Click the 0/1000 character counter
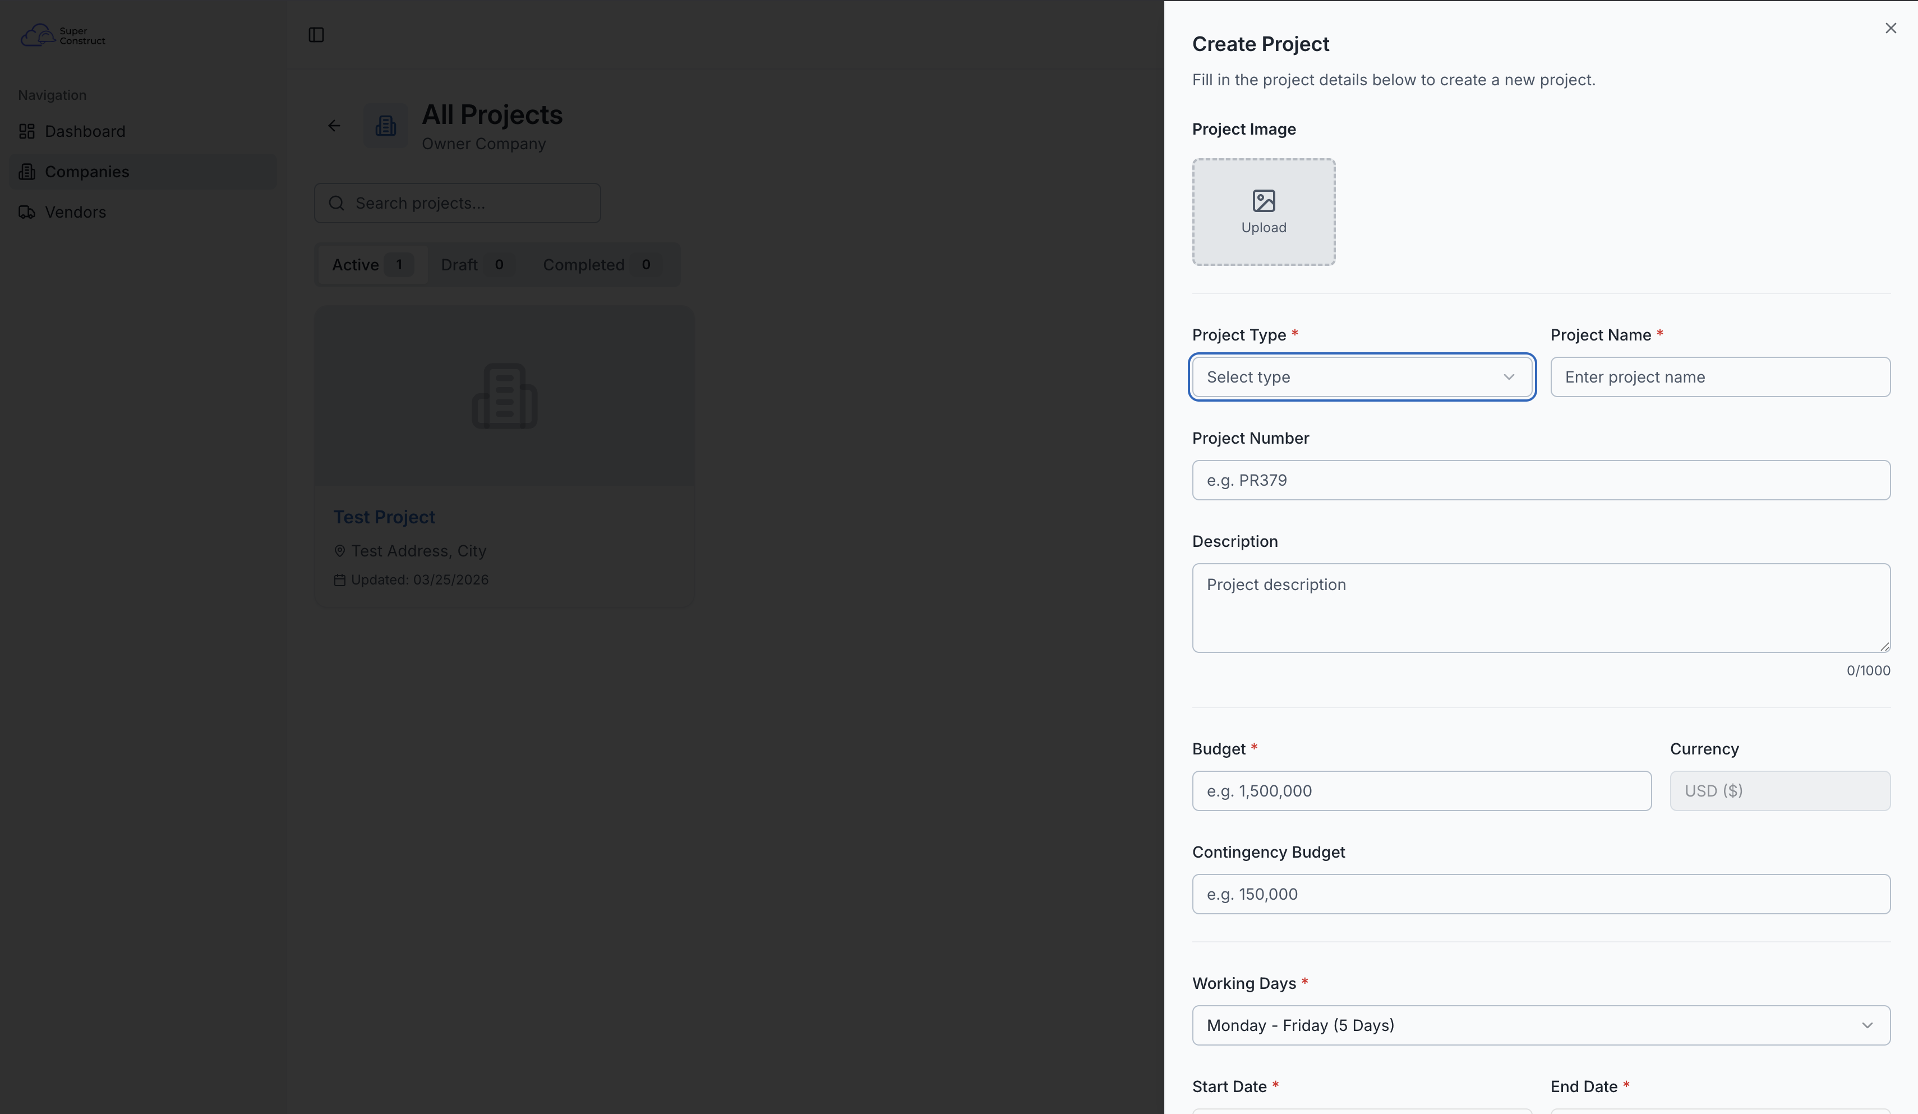 click(x=1868, y=671)
